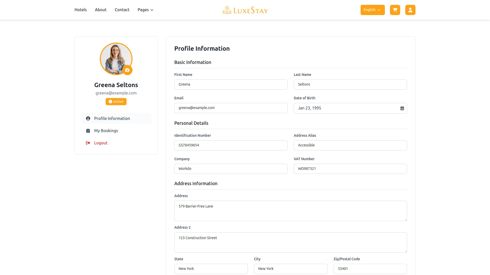The width and height of the screenshot is (490, 275).
Task: Focus the Zip/Postal Code field
Action: [370, 269]
